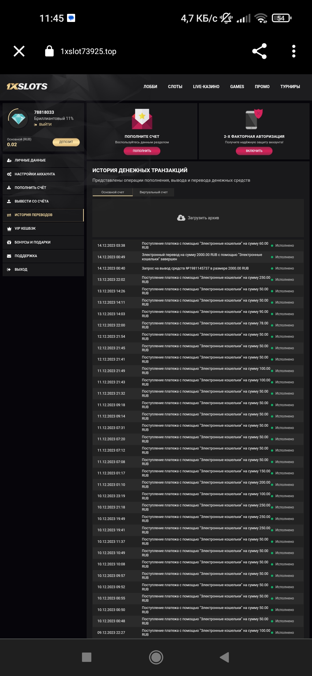Click the red ПОПОЛНИТЬ button
Image resolution: width=312 pixels, height=676 pixels.
click(x=142, y=151)
